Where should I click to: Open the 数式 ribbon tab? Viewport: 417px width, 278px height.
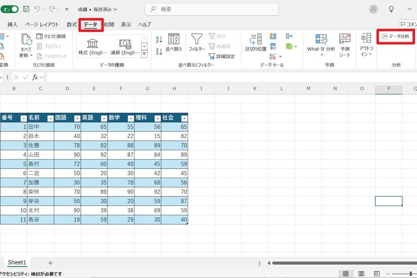[x=71, y=25]
